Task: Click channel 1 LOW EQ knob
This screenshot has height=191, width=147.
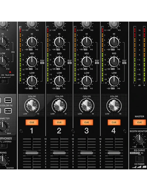Action: pos(32,81)
